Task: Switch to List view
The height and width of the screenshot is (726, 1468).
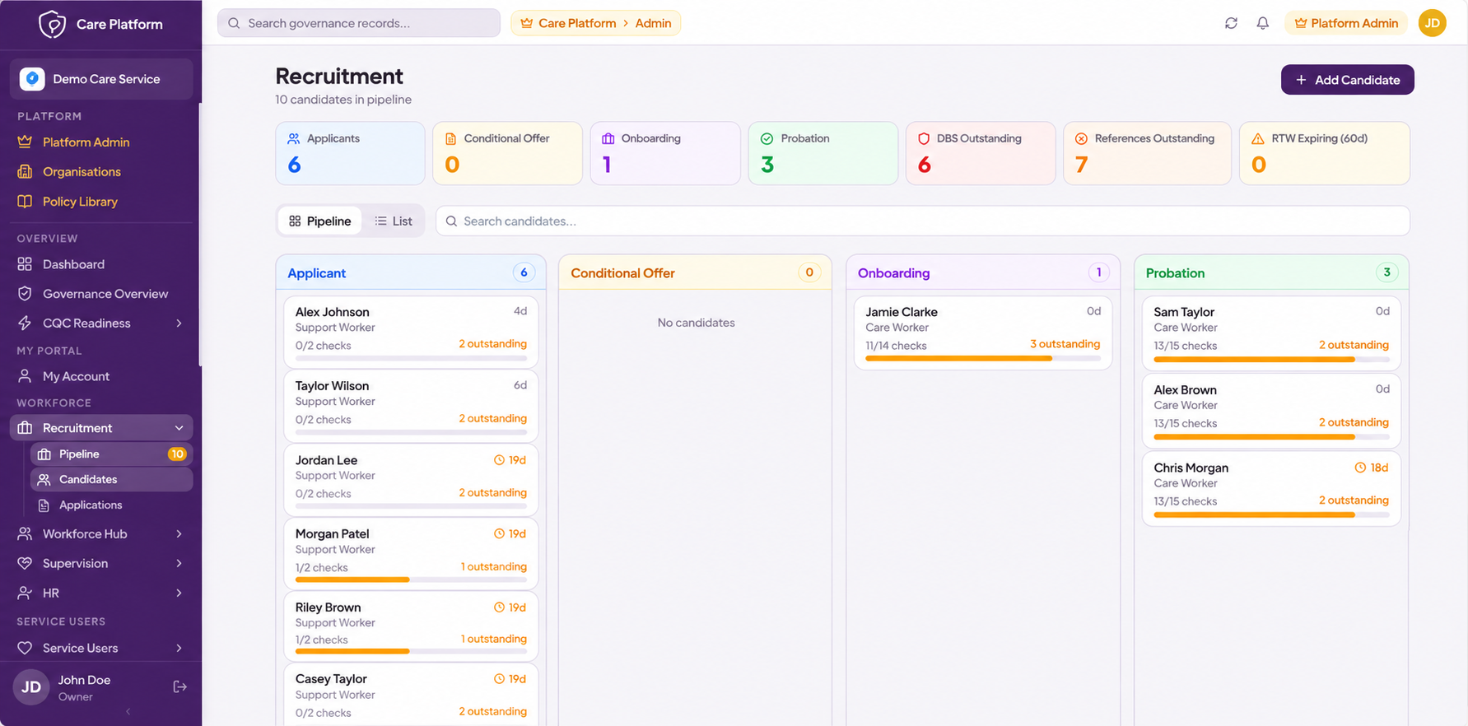Action: coord(394,221)
